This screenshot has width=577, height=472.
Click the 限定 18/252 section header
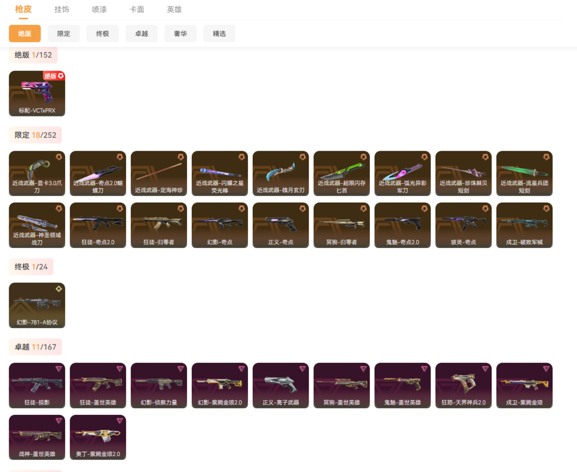[x=35, y=135]
